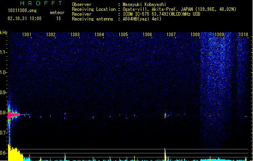Click the date stamp 02.10.31 13:00

click(25, 19)
